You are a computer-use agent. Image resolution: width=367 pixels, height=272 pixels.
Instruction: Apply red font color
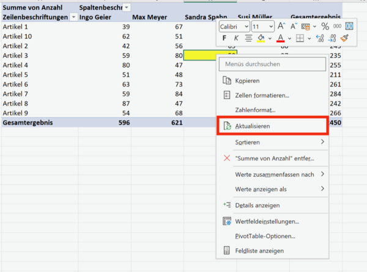(x=280, y=38)
